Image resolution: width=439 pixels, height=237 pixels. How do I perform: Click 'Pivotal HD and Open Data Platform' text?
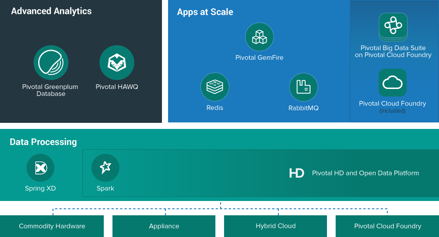click(x=365, y=173)
